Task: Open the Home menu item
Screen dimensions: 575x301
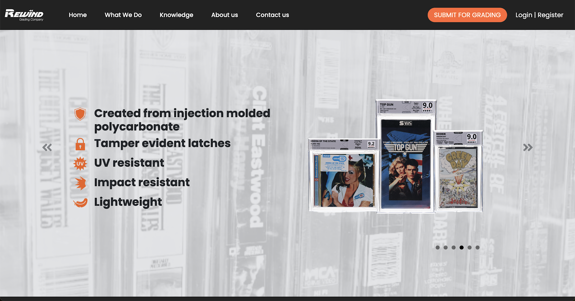Action: [x=78, y=15]
